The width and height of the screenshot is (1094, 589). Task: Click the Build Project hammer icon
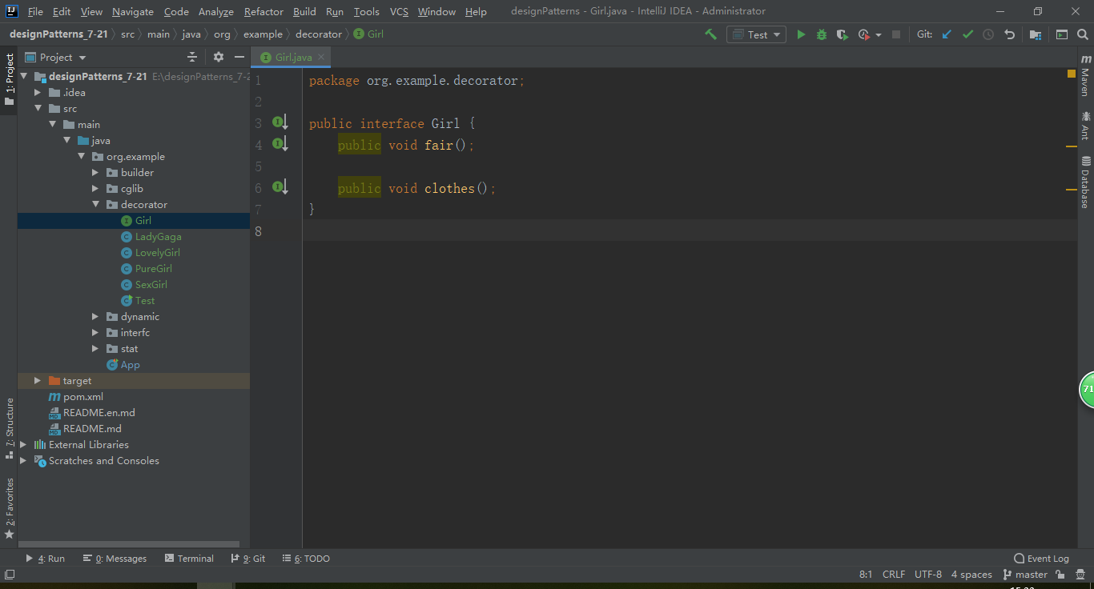pos(710,34)
